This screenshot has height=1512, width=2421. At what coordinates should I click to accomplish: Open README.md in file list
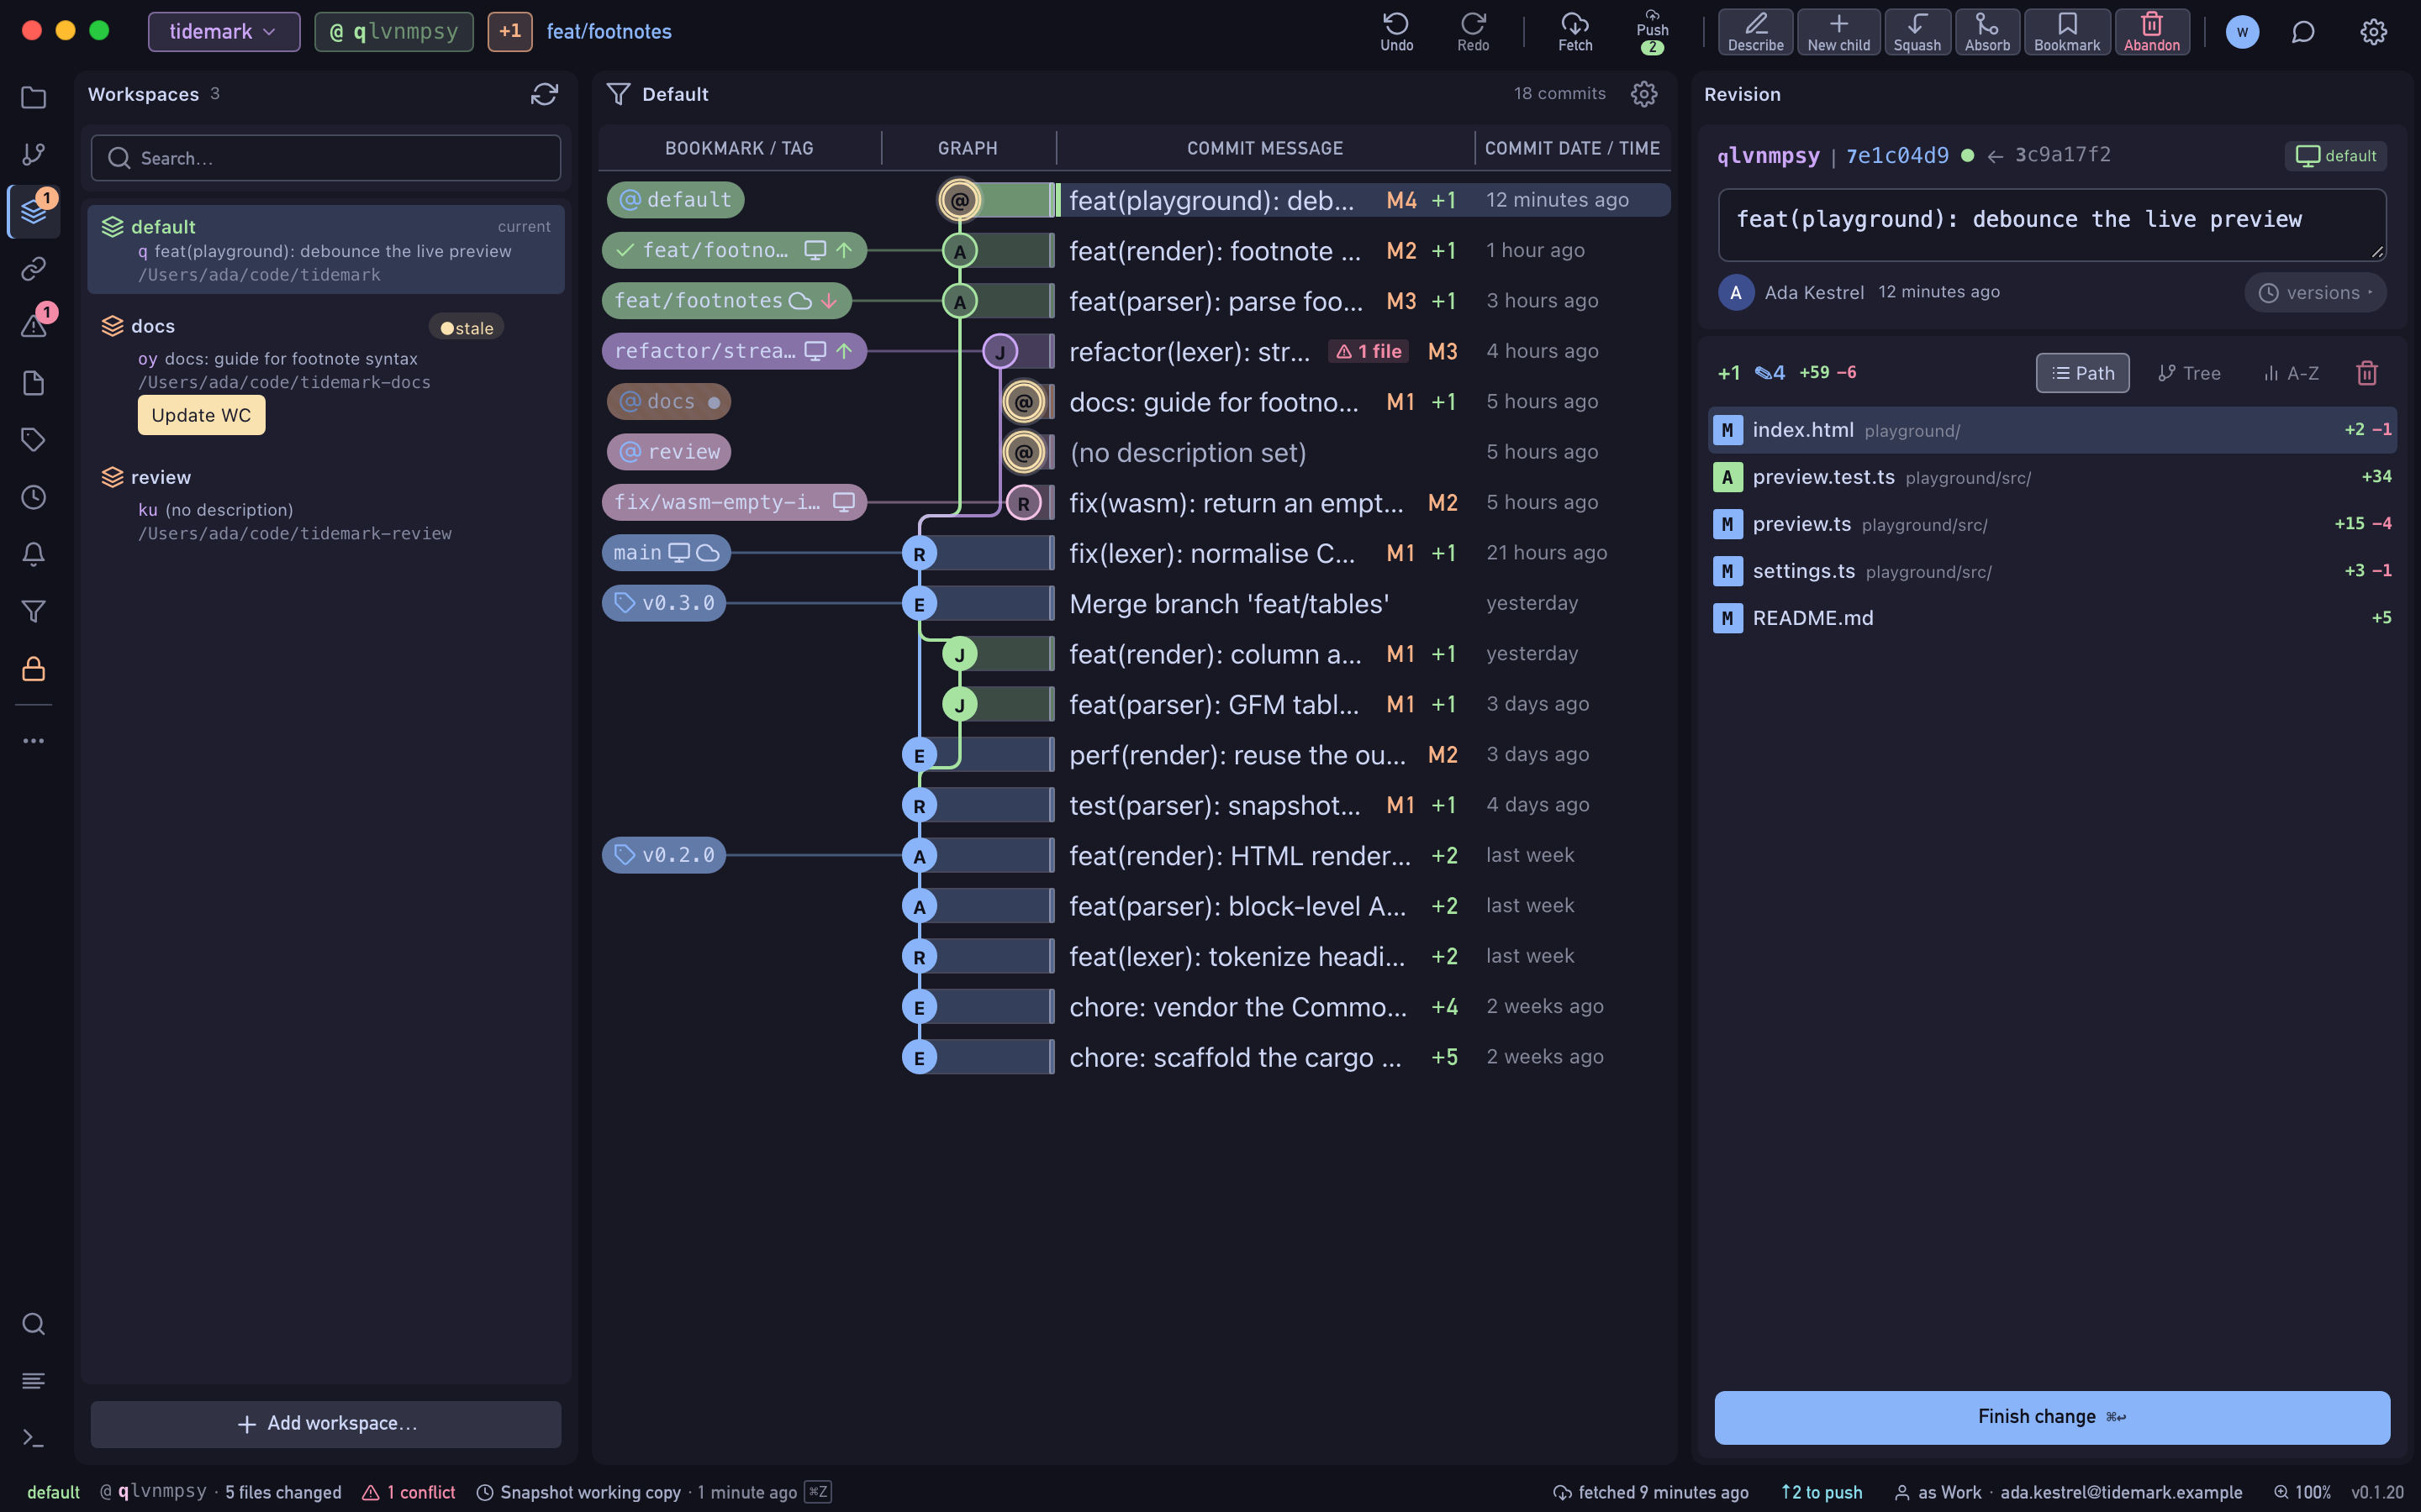[2051, 618]
